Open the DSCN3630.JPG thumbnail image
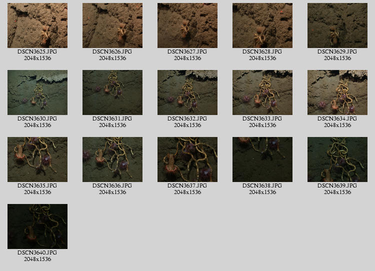This screenshot has height=271, width=375. 37,92
